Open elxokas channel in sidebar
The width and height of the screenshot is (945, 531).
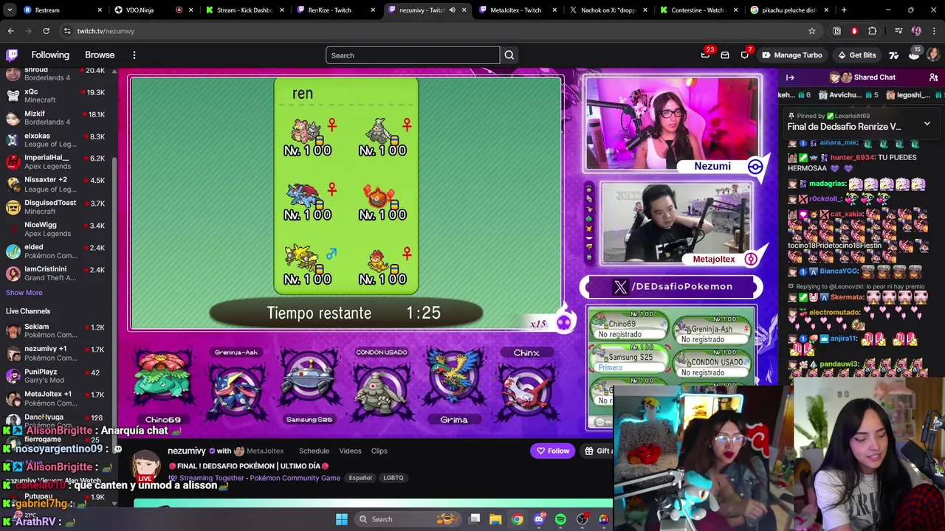tap(56, 140)
